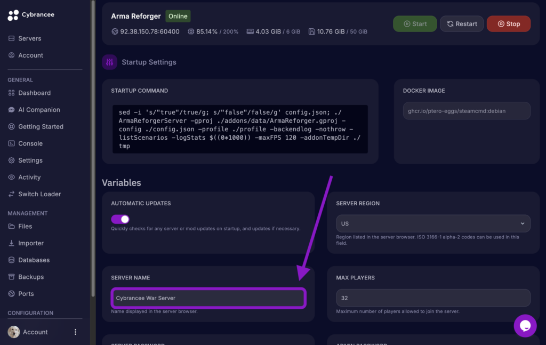Image resolution: width=546 pixels, height=345 pixels.
Task: Click the Files folder icon
Action: (12, 226)
